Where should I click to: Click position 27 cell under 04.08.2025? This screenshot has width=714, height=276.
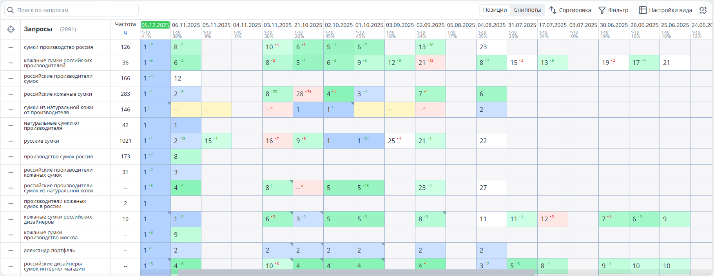click(x=491, y=188)
